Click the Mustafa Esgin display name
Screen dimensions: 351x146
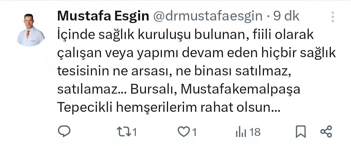click(103, 16)
